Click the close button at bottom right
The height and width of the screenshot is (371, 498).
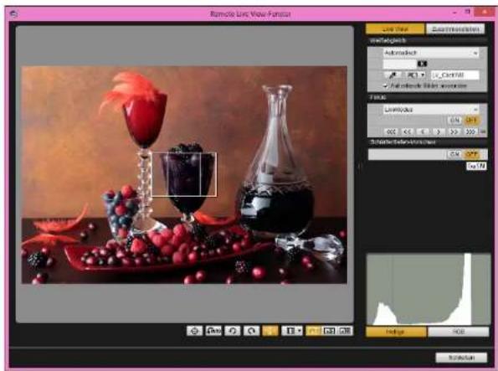(461, 358)
